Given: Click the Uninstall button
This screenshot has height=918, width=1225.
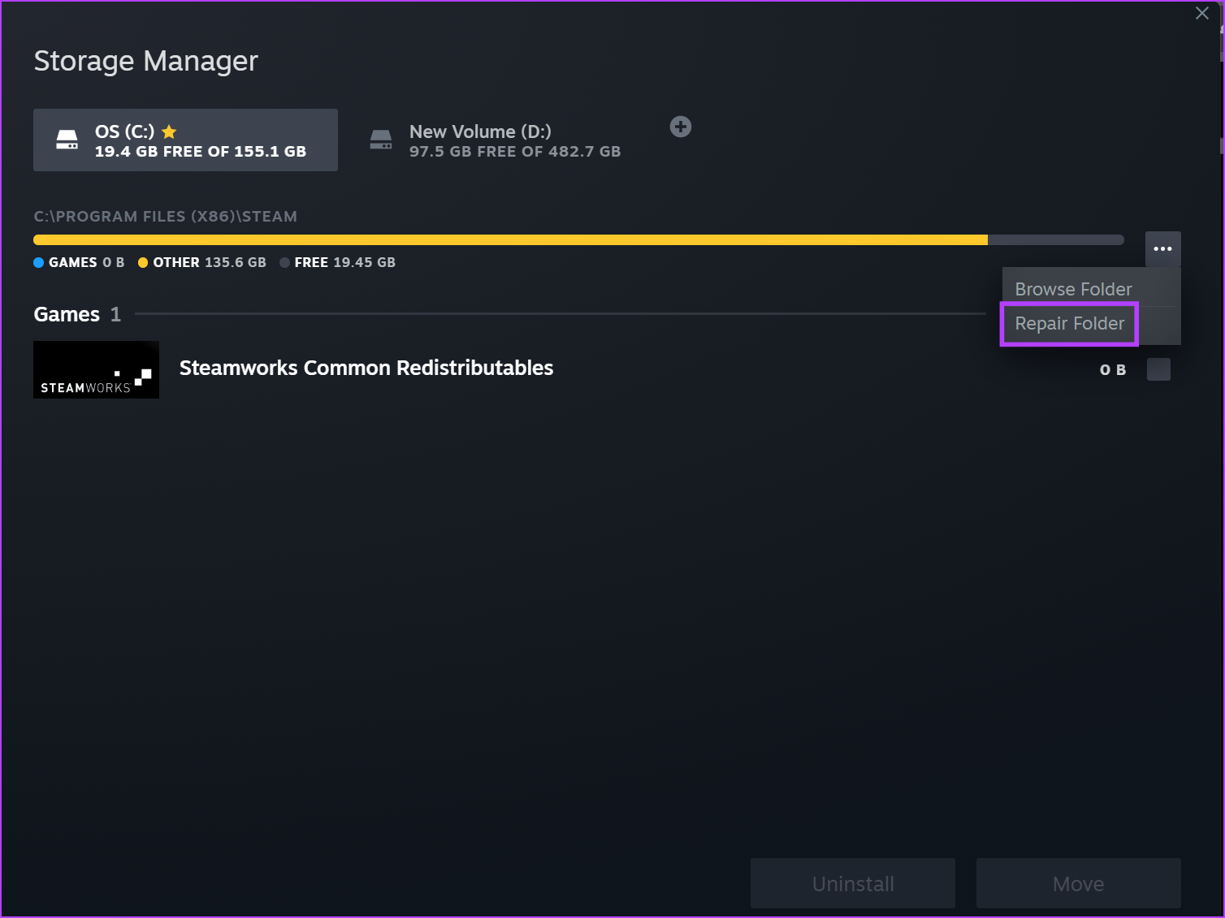Looking at the screenshot, I should (853, 883).
